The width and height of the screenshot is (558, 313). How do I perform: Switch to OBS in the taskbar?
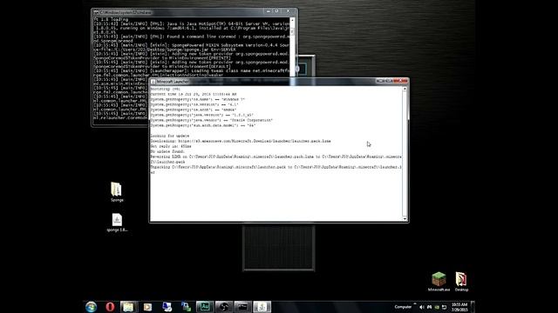(224, 307)
